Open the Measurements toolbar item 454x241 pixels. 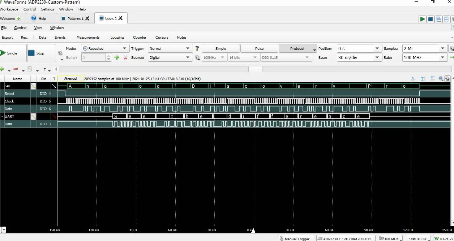(x=88, y=37)
